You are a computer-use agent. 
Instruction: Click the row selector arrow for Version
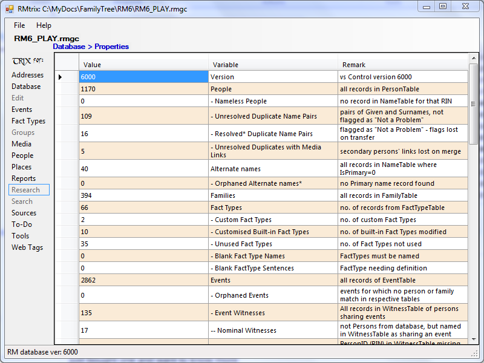[x=60, y=77]
